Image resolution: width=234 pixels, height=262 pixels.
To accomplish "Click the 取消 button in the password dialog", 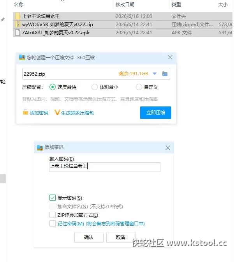I will coord(121,237).
